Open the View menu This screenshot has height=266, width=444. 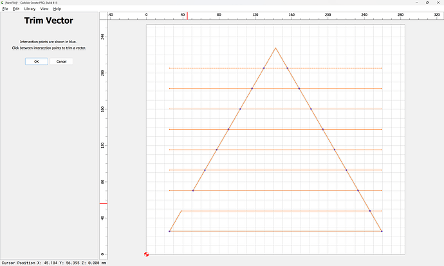click(44, 9)
